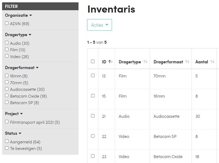Select row with ID 15
The height and width of the screenshot is (163, 219).
[x=93, y=96]
